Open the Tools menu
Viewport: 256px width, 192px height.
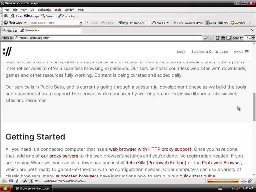click(x=58, y=10)
